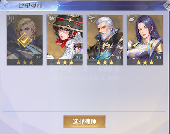This screenshot has height=134, width=170.
Task: Click level 27 badge on blonde card
Action: coord(38,58)
